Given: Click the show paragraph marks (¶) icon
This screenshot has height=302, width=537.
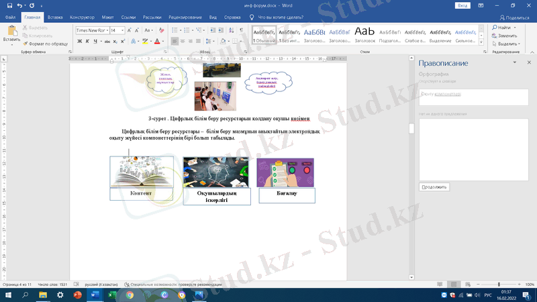Looking at the screenshot, I should pos(240,30).
